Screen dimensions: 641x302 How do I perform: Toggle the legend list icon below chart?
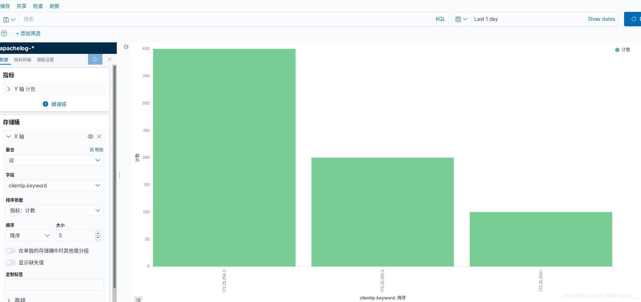(138, 299)
